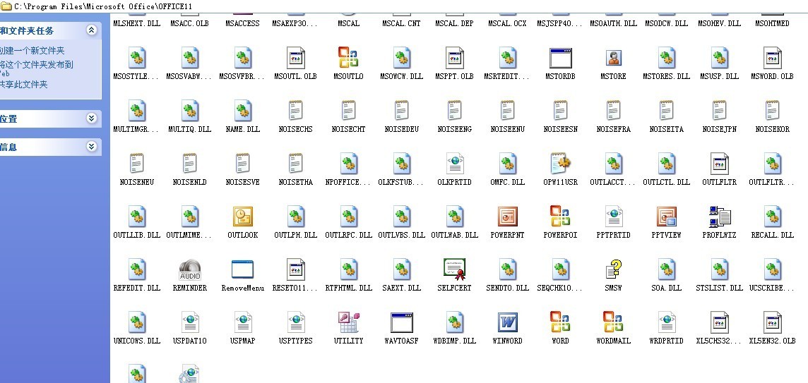Screen dimensions: 808x383
Task: Click the NOISEKOR file name
Action: coord(773,129)
